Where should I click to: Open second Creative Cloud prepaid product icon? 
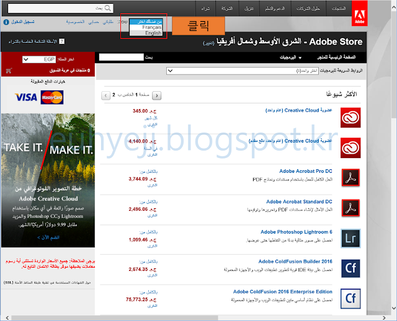pyautogui.click(x=350, y=148)
